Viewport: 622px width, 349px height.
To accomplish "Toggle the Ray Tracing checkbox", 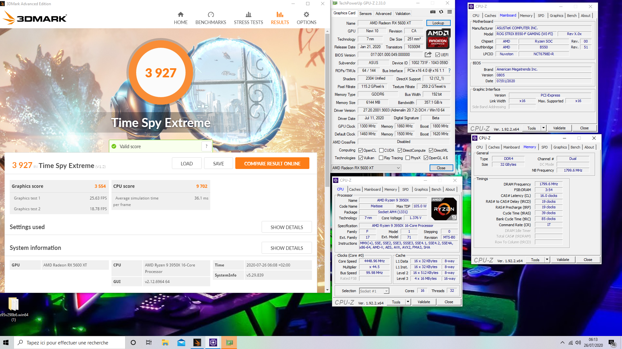I will click(x=381, y=158).
